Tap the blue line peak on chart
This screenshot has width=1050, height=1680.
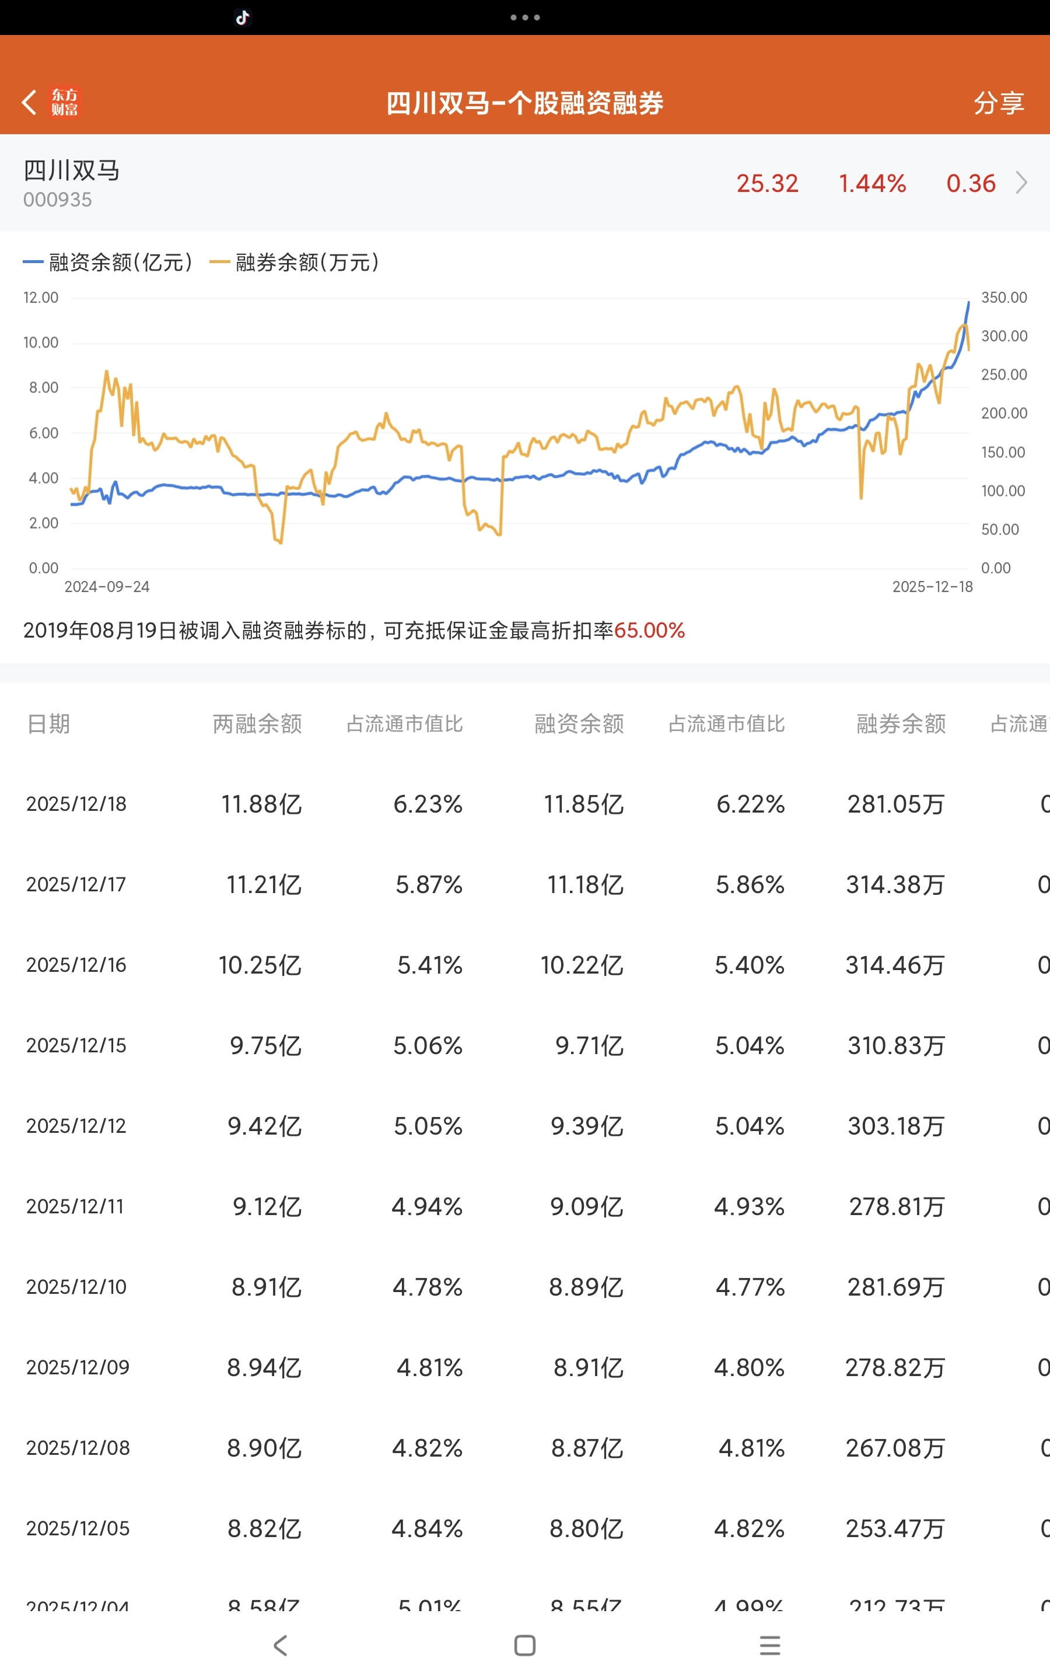coord(968,303)
